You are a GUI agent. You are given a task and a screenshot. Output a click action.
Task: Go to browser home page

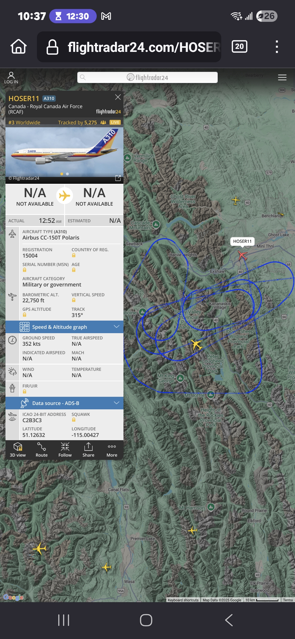pyautogui.click(x=19, y=46)
